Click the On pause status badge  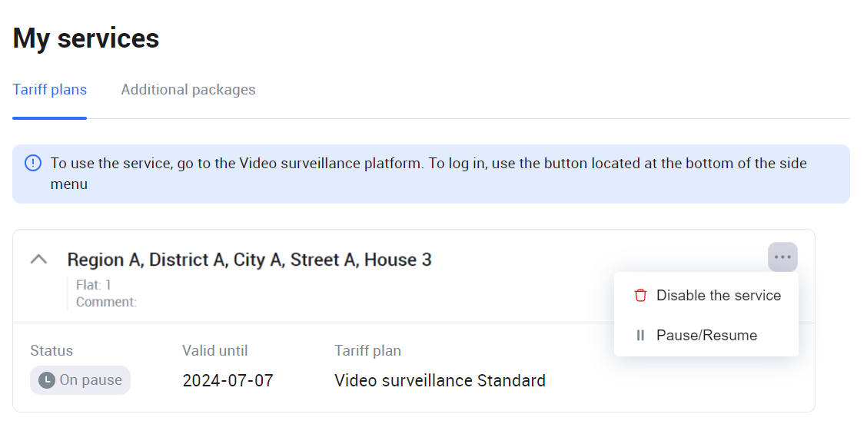[x=81, y=380]
